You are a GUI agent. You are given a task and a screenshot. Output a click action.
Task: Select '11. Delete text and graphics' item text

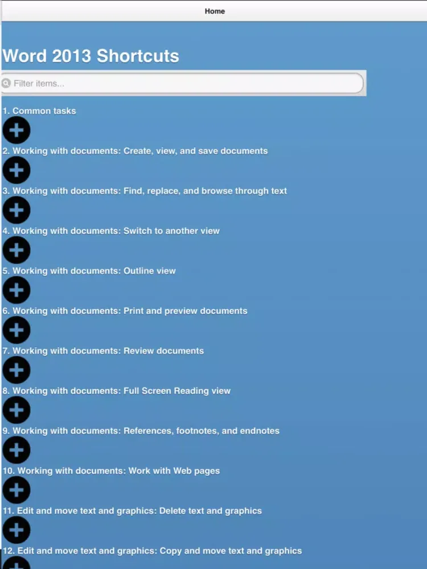pos(132,511)
